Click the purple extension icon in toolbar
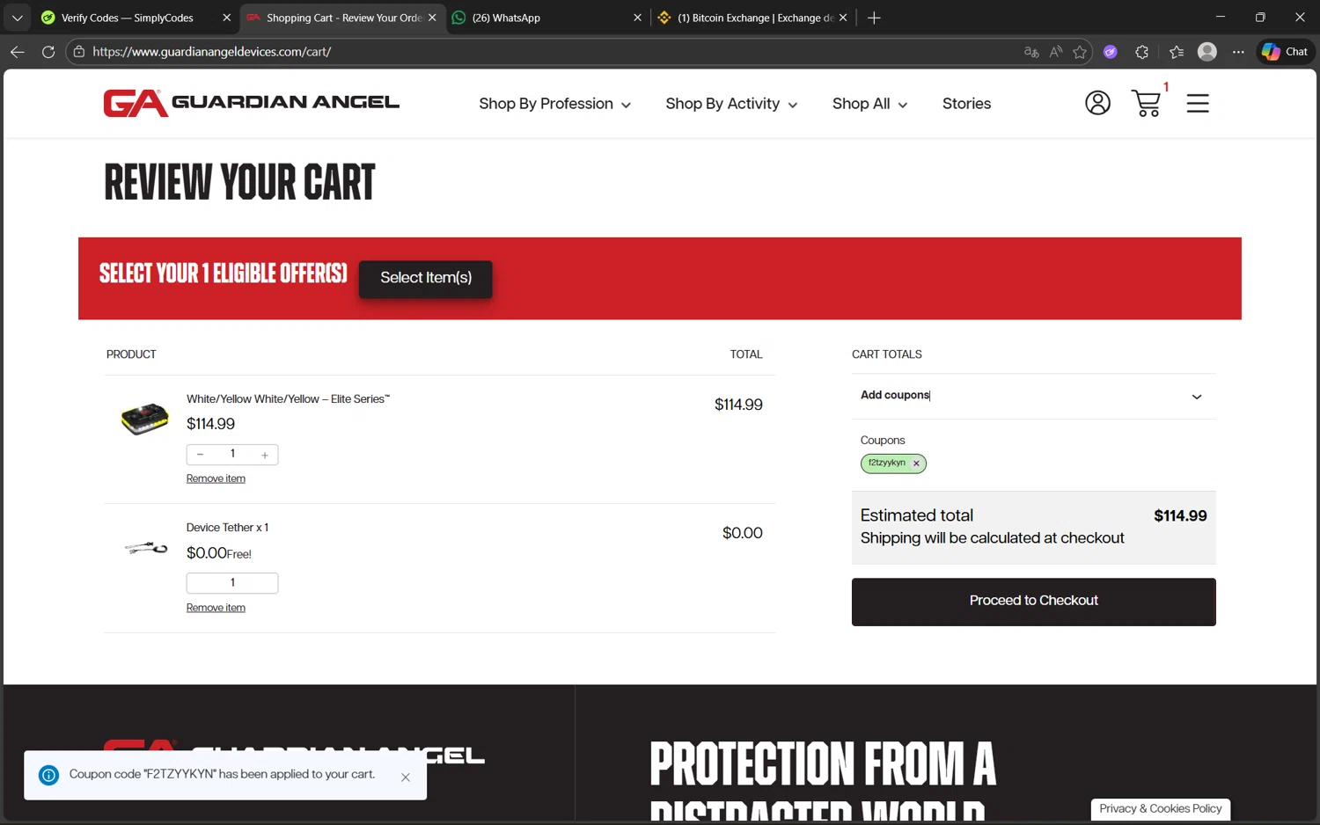Screen dimensions: 1320x825 (1111, 52)
